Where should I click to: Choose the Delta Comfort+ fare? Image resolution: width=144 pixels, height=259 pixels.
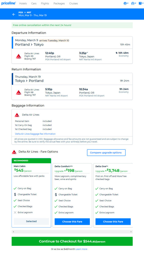pos(72,222)
